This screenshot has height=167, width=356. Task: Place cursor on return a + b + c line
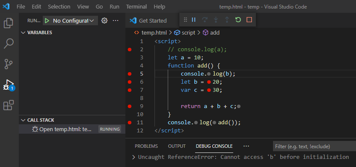pos(208,106)
